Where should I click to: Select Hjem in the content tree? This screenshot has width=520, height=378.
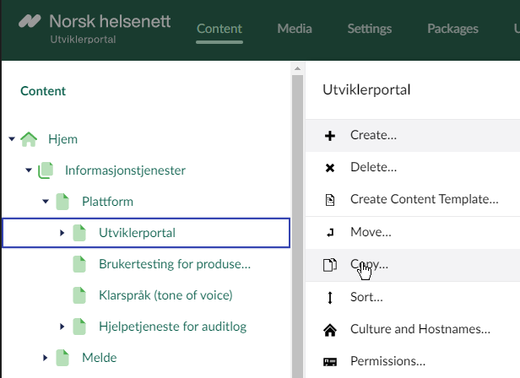62,139
